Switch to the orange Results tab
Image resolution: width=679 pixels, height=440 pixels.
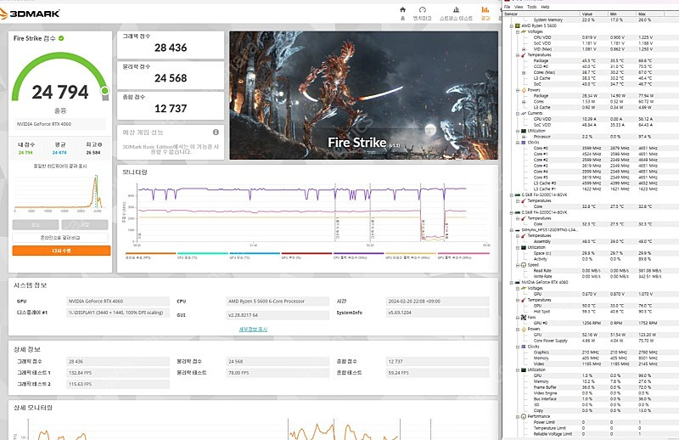pyautogui.click(x=485, y=13)
